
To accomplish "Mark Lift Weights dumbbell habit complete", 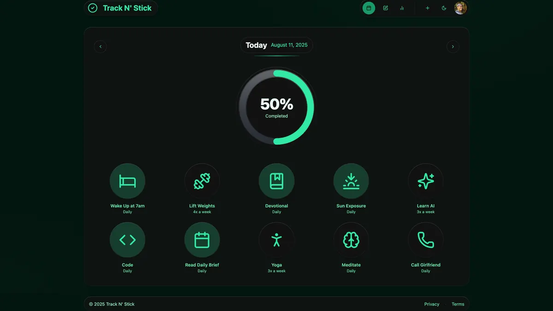I will 202,181.
